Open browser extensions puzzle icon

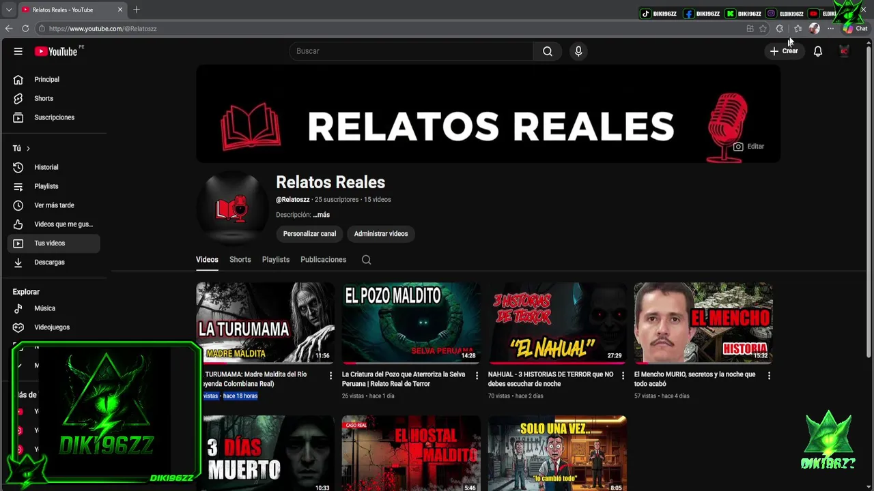coord(780,29)
